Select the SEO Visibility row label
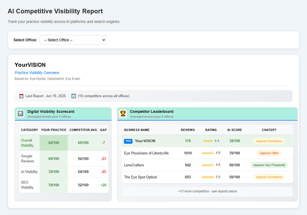 pos(27,185)
